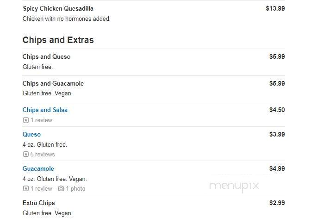Viewport: 317px width, 224px height.
Task: Select the Chips and Queso item name
Action: tap(46, 56)
